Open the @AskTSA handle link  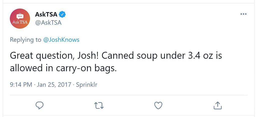coord(48,23)
